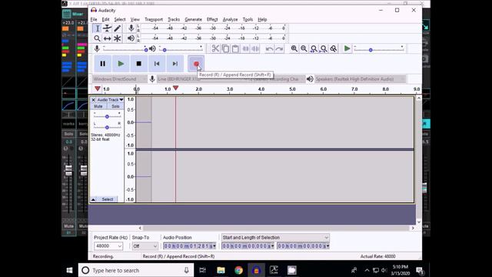
Task: Skip to end of project
Action: tap(175, 64)
